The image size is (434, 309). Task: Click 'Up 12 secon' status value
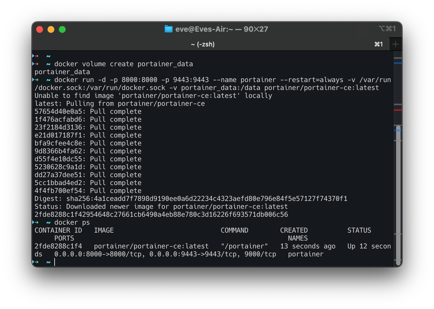[369, 246]
